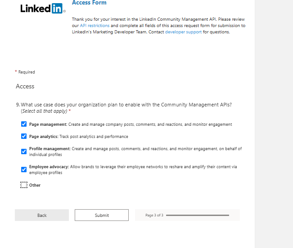Viewport: 293px width, 248px height.
Task: Go back using the Back button
Action: pos(42,215)
